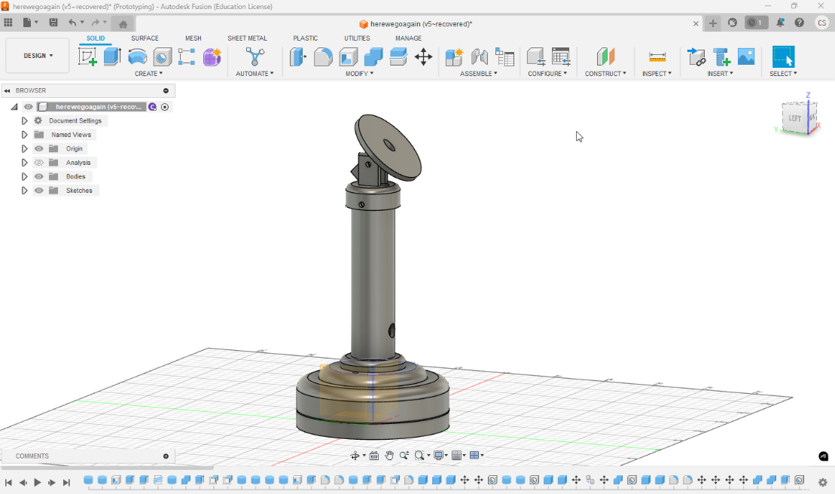Click the ViewCube LEFT face
This screenshot has height=494, width=835.
[794, 118]
